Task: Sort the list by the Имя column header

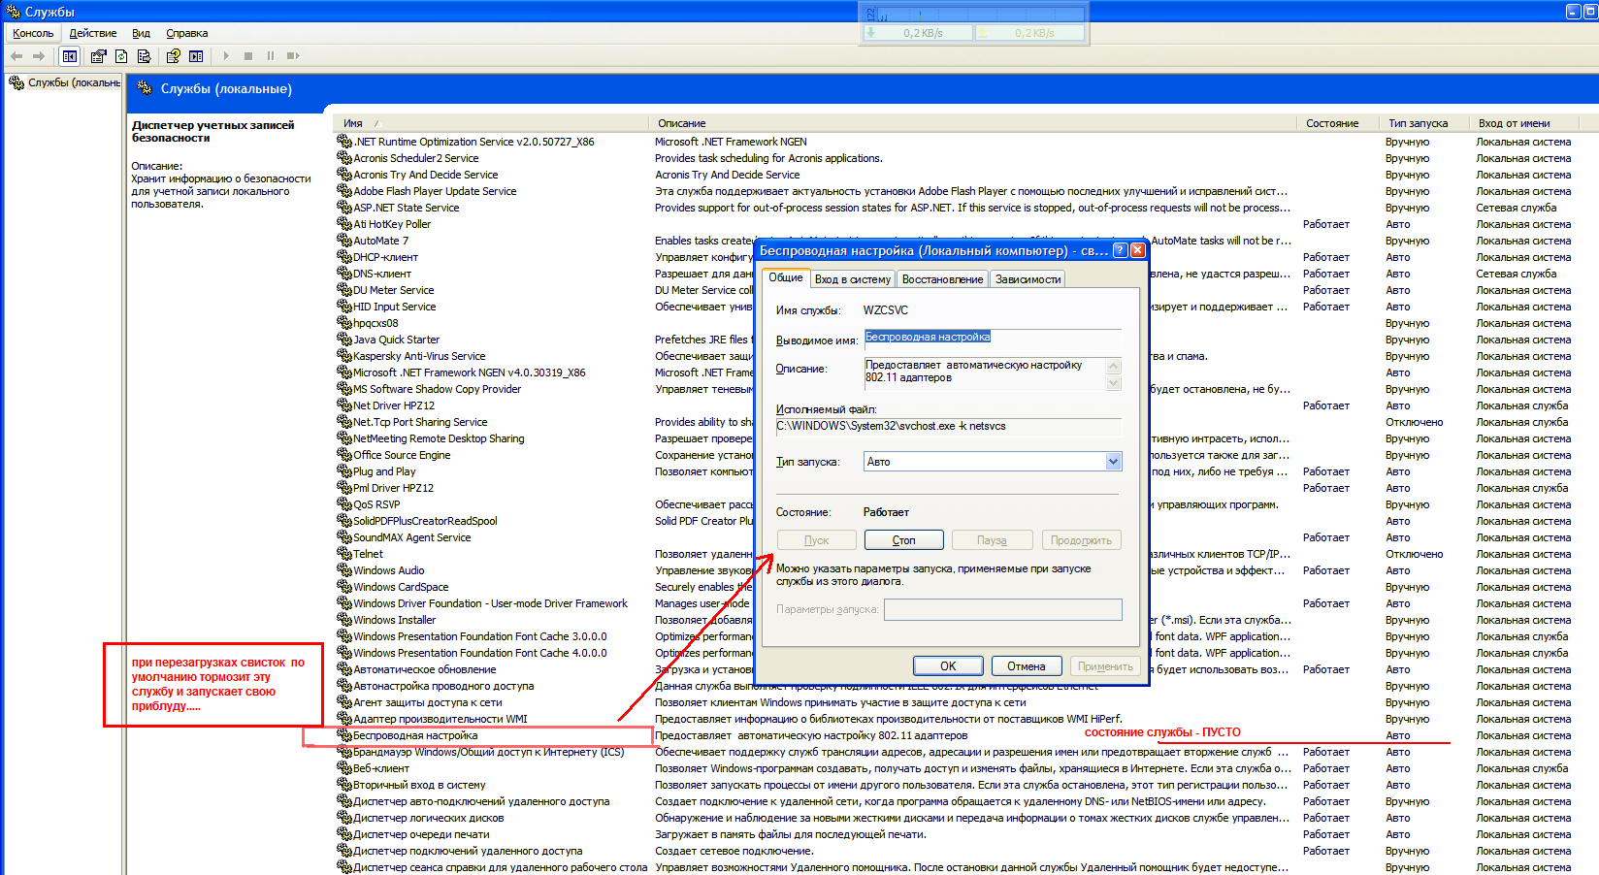Action: point(490,123)
